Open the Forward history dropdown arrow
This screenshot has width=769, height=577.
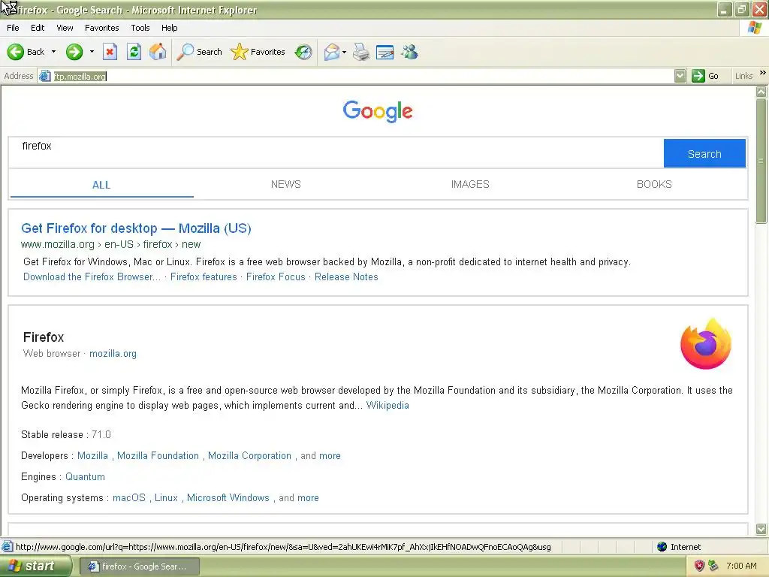[x=92, y=52]
